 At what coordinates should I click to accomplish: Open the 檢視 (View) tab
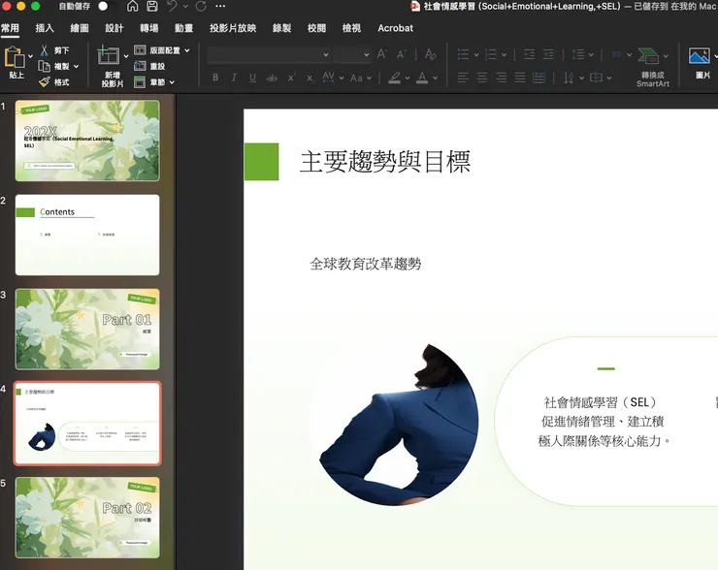[x=351, y=28]
